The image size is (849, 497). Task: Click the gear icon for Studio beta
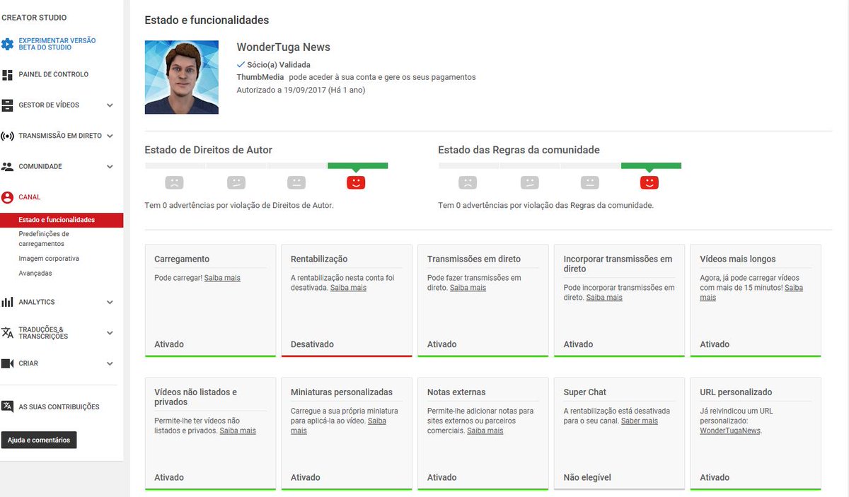[7, 44]
